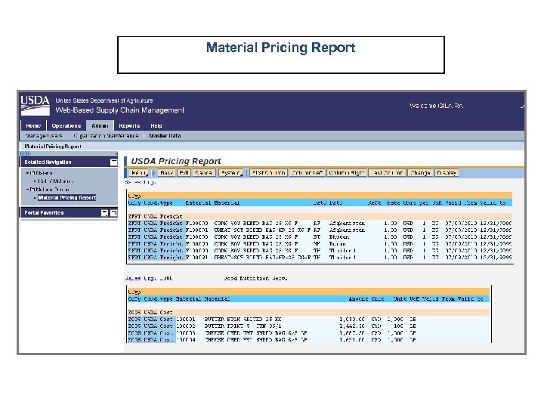
Task: Hide the navigation panel with the left-pointing arrow
Action: coord(116,153)
